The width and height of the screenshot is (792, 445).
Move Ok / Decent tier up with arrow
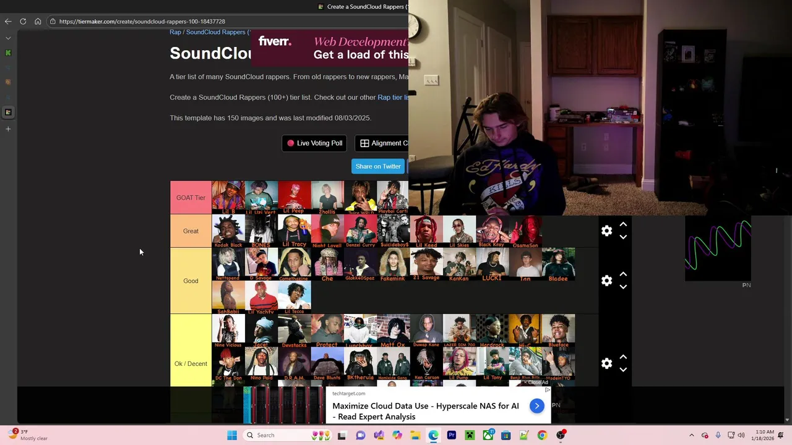pyautogui.click(x=623, y=357)
